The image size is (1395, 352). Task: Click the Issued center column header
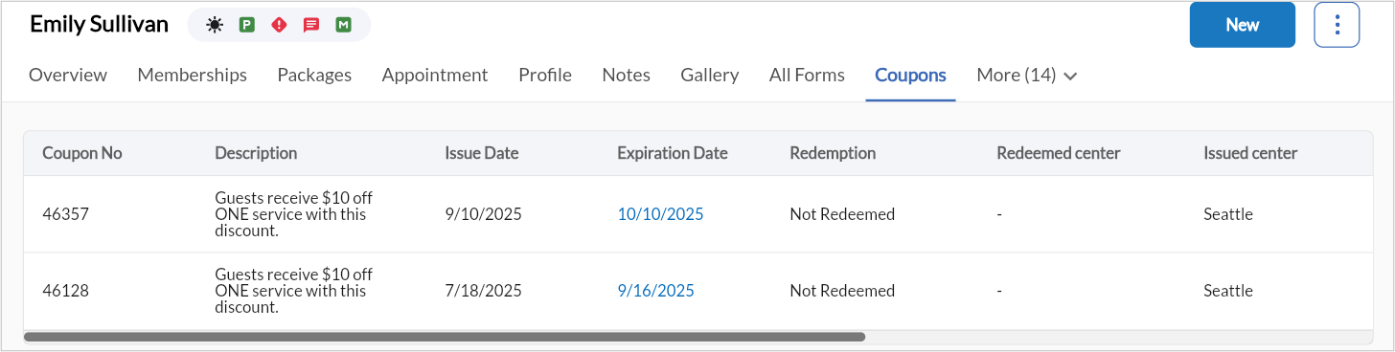[1250, 153]
